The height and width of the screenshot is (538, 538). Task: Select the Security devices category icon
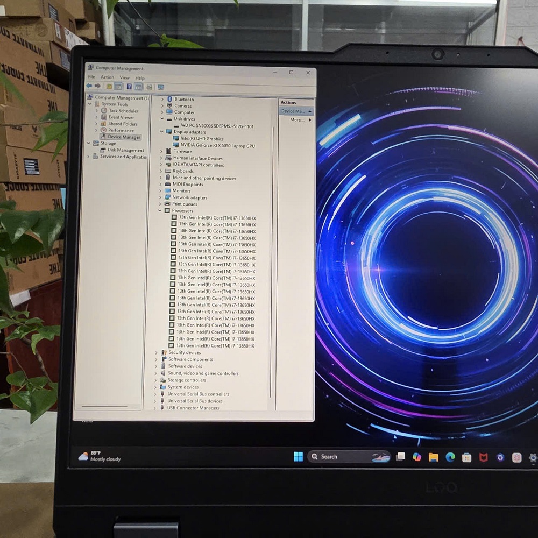pos(164,352)
